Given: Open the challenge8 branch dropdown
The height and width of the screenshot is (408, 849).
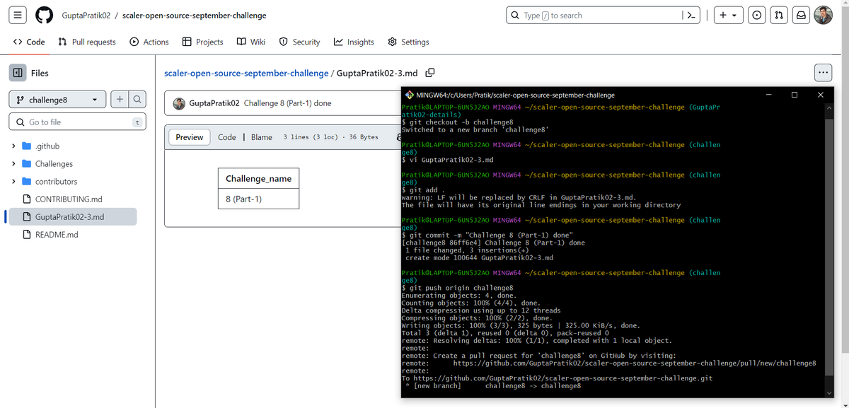Looking at the screenshot, I should click(57, 100).
